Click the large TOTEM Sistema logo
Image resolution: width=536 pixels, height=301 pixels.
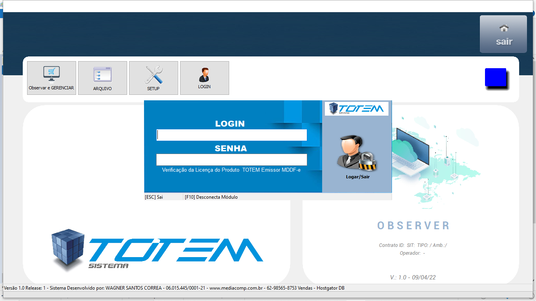(x=157, y=250)
